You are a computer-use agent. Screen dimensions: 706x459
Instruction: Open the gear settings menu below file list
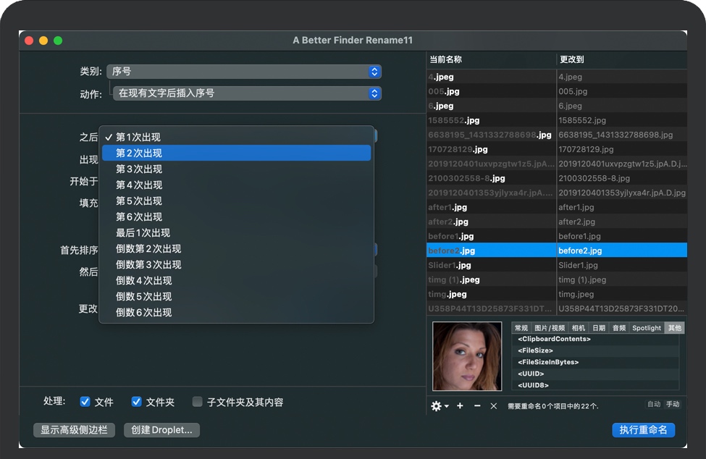click(440, 406)
